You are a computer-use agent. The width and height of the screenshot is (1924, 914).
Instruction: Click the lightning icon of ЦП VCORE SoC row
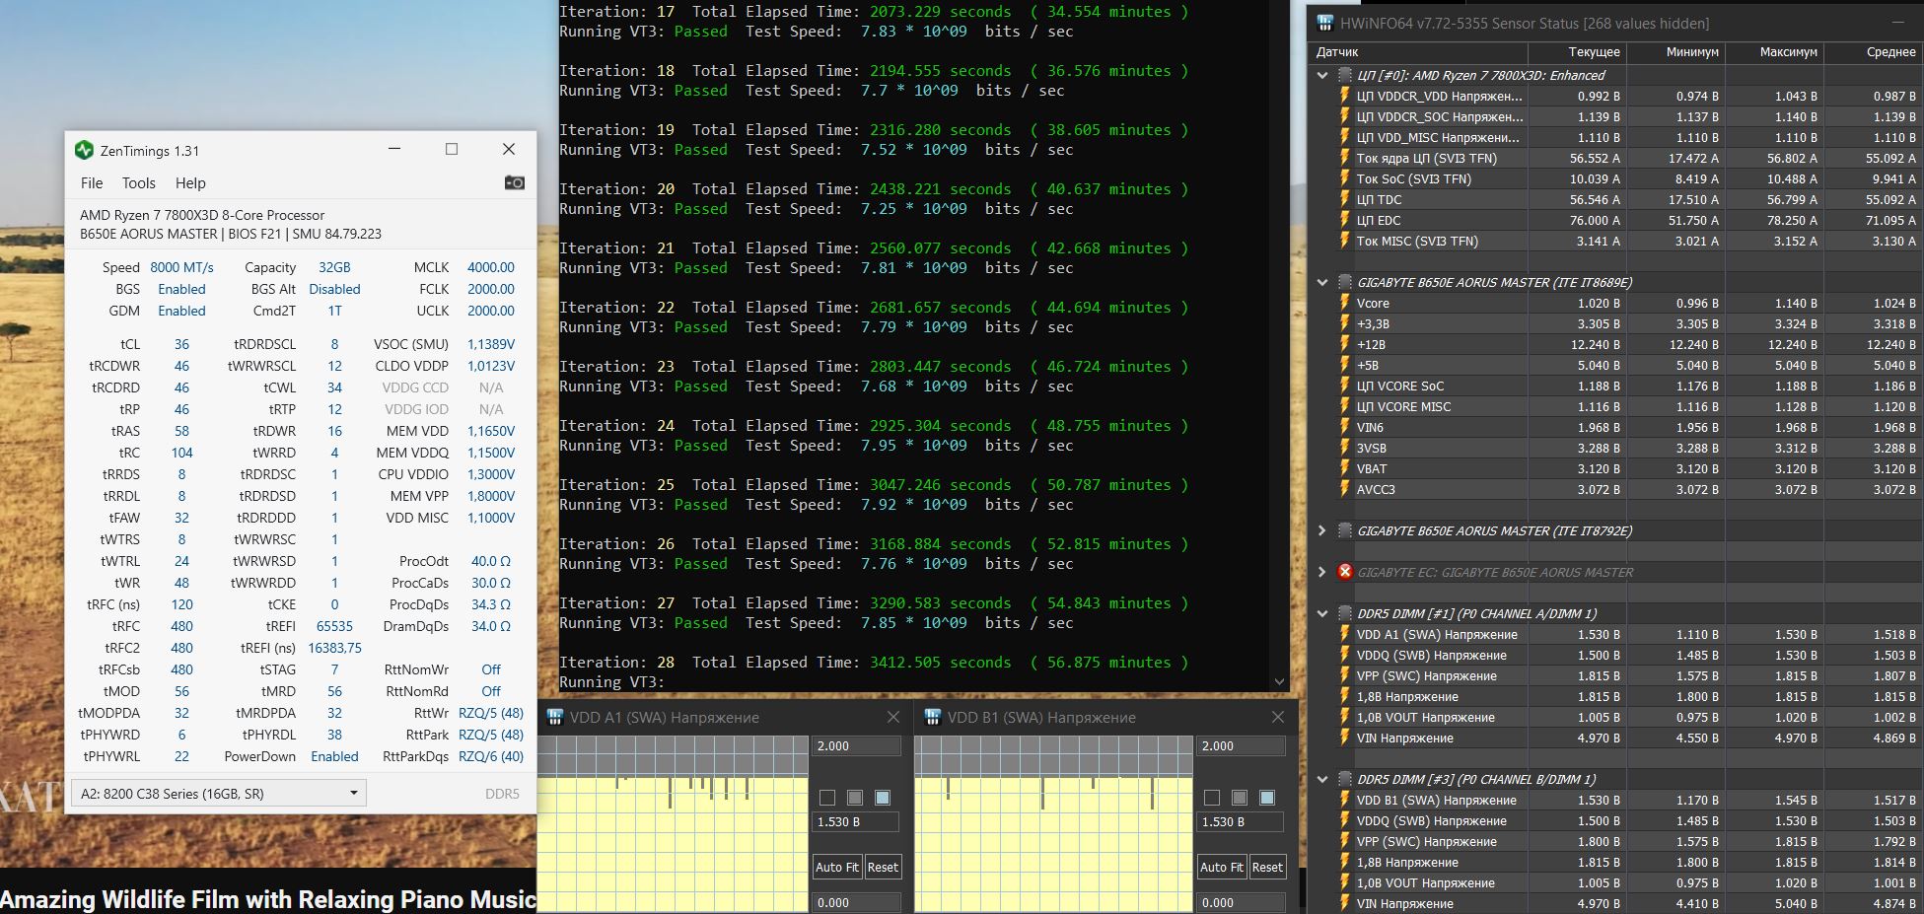[1344, 386]
